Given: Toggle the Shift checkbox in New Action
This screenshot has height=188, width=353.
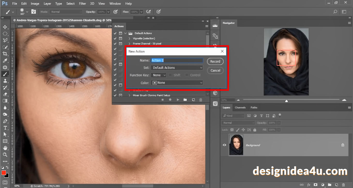Looking at the screenshot, I should (171, 75).
